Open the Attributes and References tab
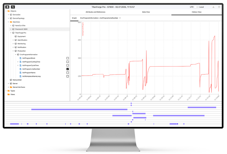The height and width of the screenshot is (154, 227). (x=95, y=12)
